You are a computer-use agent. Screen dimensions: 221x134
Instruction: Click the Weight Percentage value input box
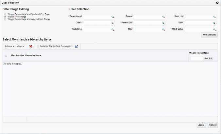pyautogui.click(x=197, y=59)
